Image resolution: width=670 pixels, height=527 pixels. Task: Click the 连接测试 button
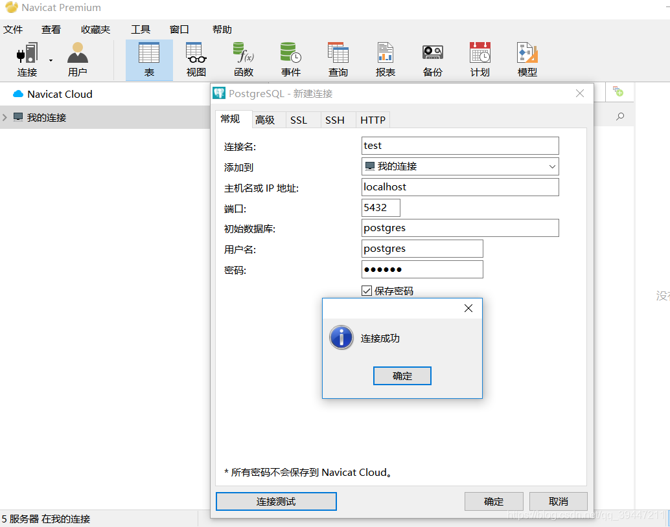[x=276, y=501]
